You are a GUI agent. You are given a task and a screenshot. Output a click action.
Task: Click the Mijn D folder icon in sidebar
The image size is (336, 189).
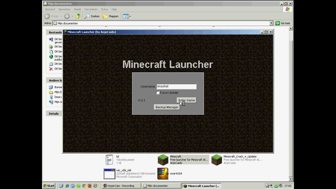tap(51, 92)
